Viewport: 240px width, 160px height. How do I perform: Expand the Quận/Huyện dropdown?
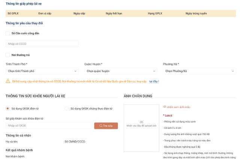120,71
